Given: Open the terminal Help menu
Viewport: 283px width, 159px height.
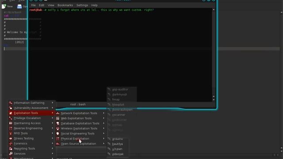Looking at the screenshot, I should tap(94, 5).
